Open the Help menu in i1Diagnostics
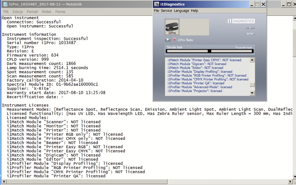 (195, 11)
